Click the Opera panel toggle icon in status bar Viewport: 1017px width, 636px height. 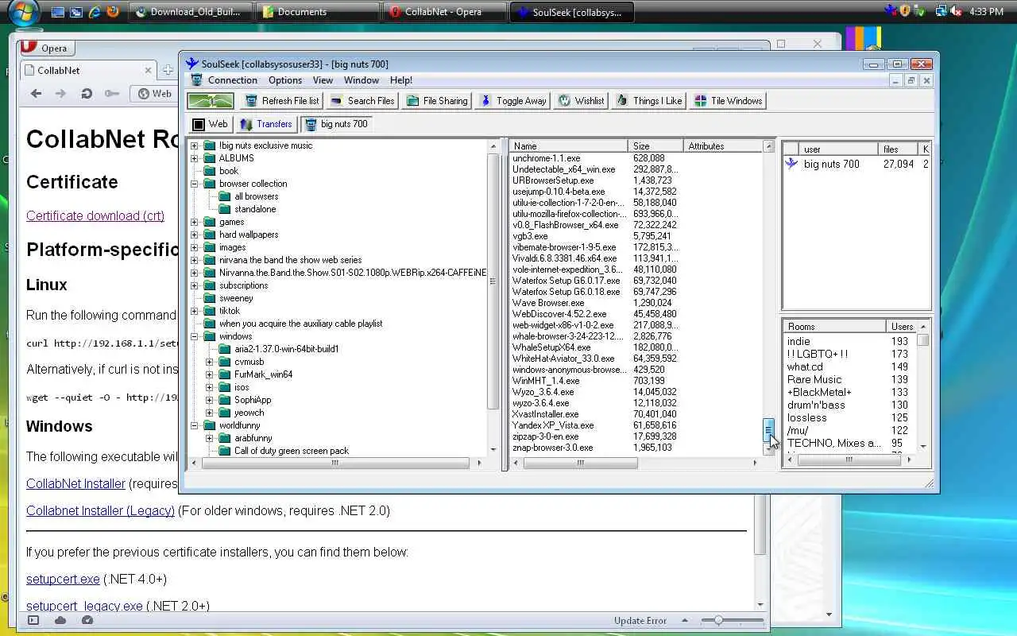coord(33,620)
